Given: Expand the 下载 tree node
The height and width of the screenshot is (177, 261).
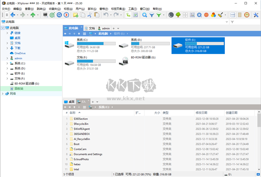Looking at the screenshot, I should point(7,48).
